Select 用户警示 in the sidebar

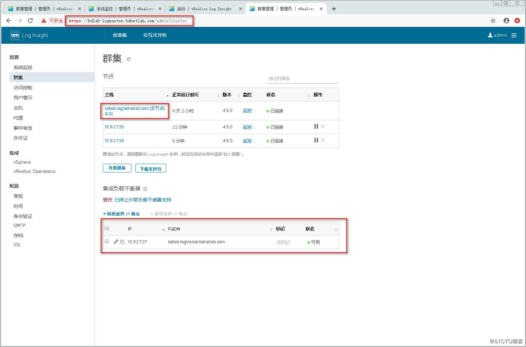pos(23,98)
